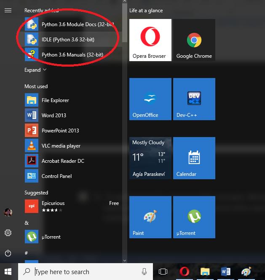Click the 'Most used' section heading
265x280 pixels.
pos(36,86)
